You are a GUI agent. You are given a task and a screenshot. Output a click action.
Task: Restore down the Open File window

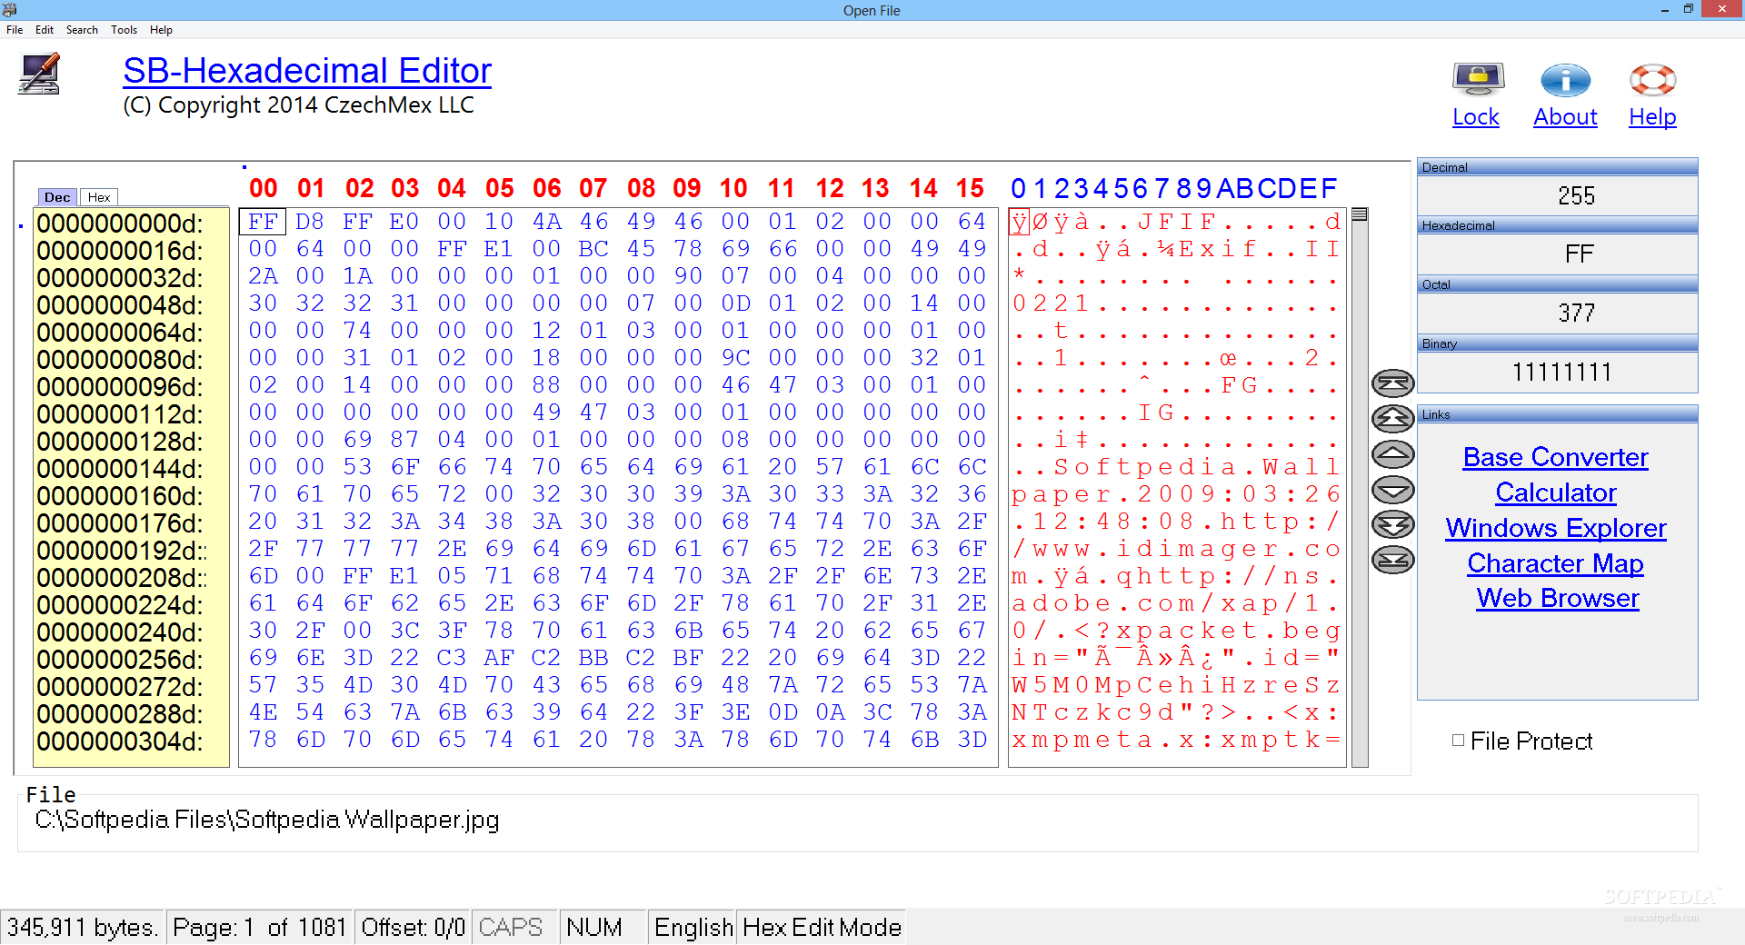tap(1689, 10)
